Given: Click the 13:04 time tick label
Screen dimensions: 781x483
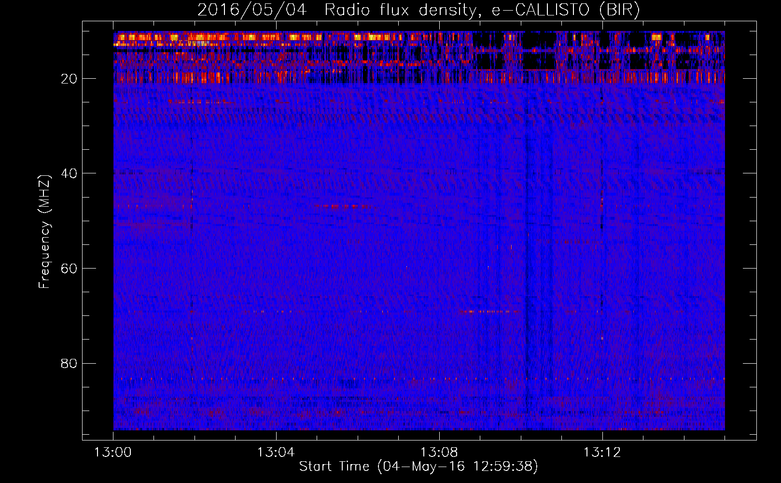Looking at the screenshot, I should [276, 453].
